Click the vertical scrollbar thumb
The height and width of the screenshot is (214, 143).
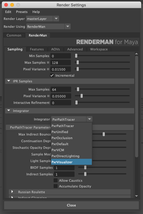pos(136,107)
